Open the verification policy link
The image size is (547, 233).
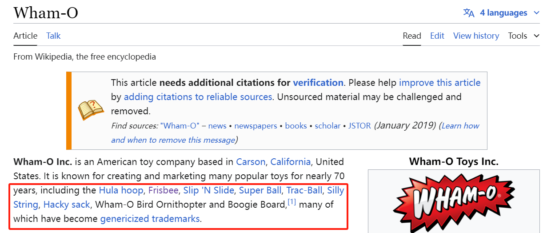pyautogui.click(x=318, y=83)
